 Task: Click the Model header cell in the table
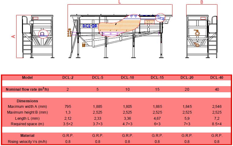pyautogui.click(x=27, y=78)
